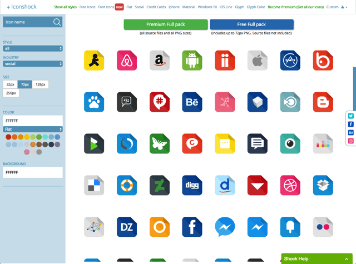Select the Delicious icon
The image size is (356, 264).
(x=94, y=185)
